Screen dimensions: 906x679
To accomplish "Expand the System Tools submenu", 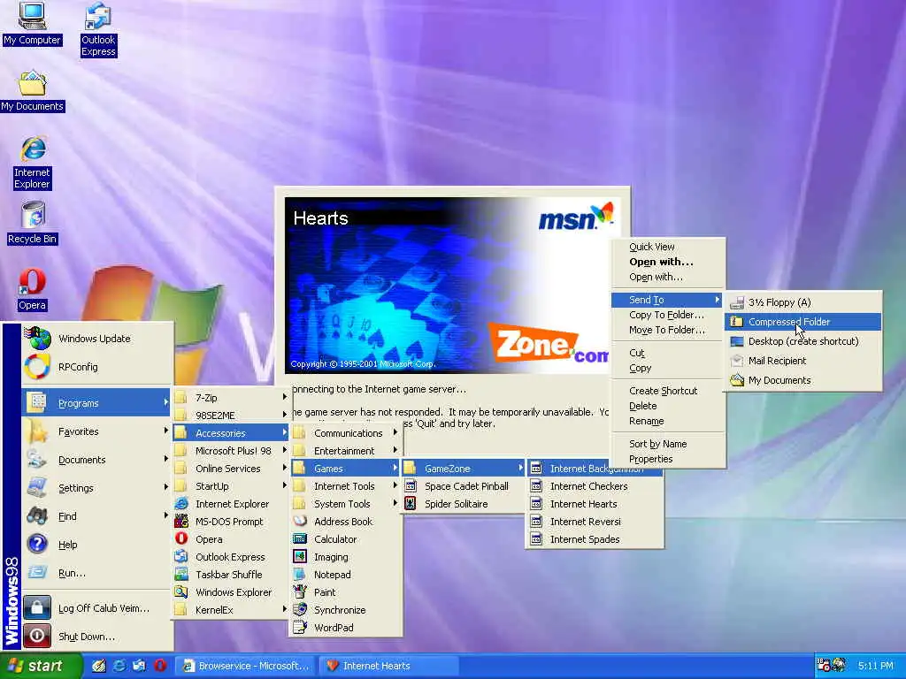I will point(346,503).
